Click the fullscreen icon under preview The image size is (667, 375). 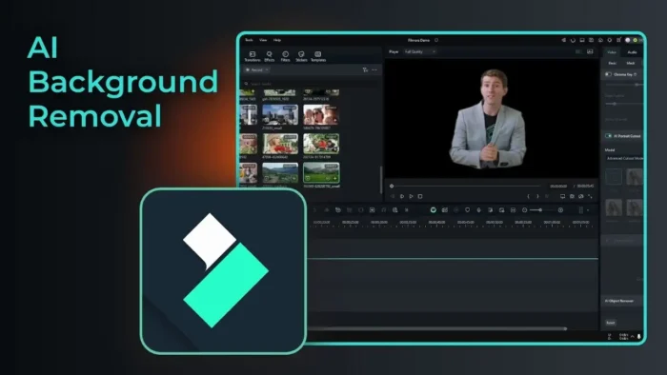click(590, 196)
